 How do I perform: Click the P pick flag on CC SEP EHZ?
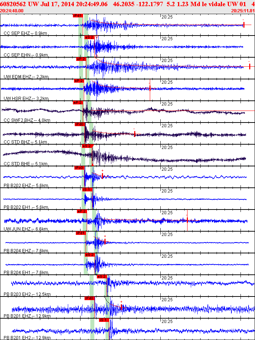pyautogui.click(x=78, y=16)
